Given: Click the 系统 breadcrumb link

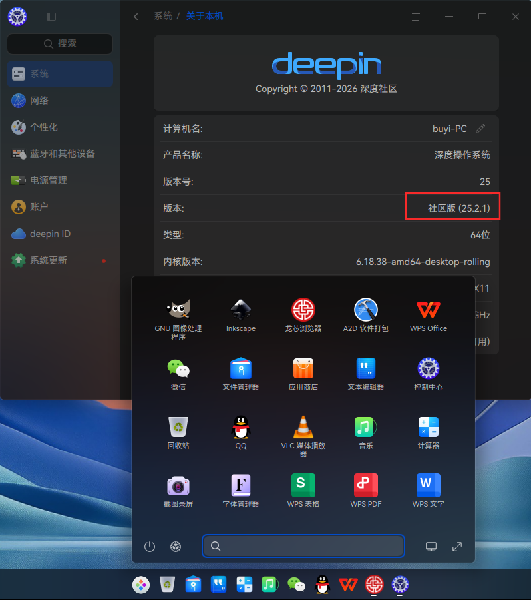Looking at the screenshot, I should pyautogui.click(x=163, y=16).
